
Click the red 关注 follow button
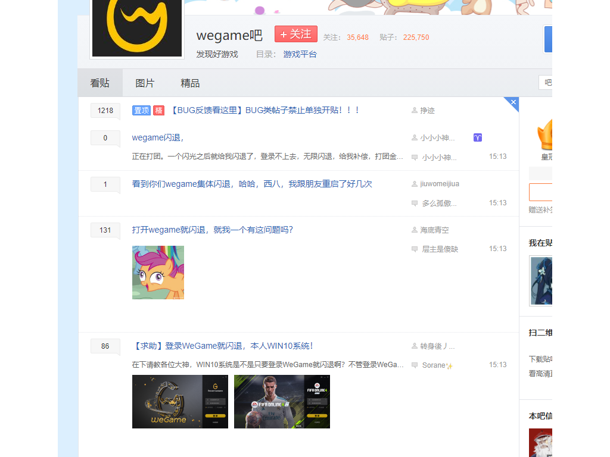pos(296,34)
